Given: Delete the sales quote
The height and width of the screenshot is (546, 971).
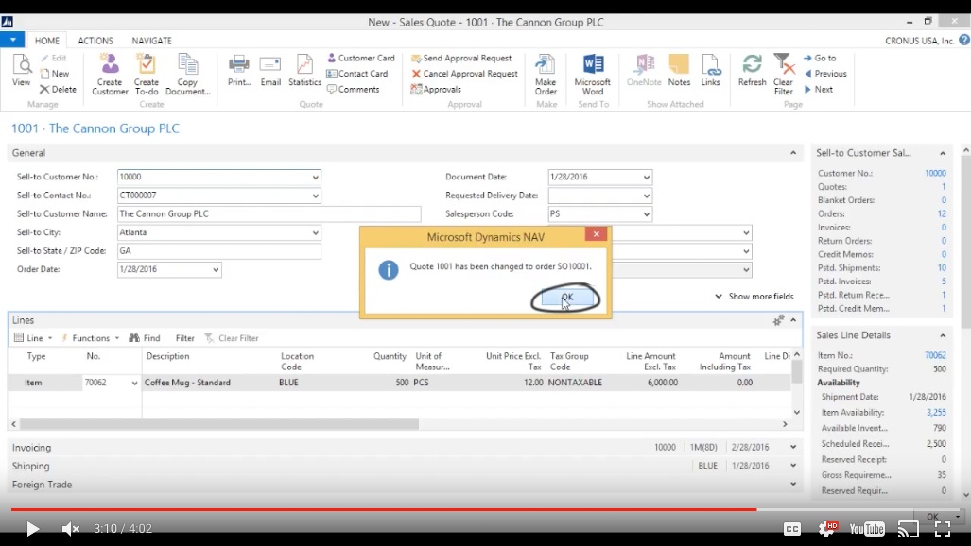Looking at the screenshot, I should point(59,89).
